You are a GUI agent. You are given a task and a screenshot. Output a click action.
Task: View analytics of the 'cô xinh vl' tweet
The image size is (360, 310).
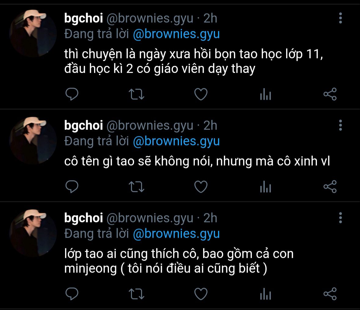click(x=266, y=187)
